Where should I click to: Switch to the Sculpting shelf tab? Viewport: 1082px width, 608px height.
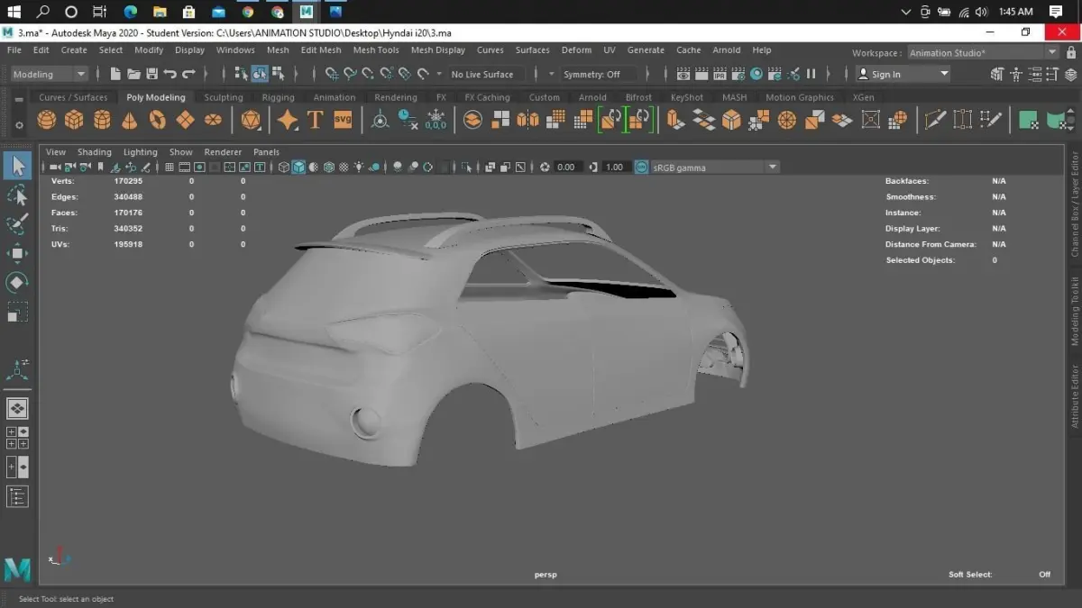(224, 97)
